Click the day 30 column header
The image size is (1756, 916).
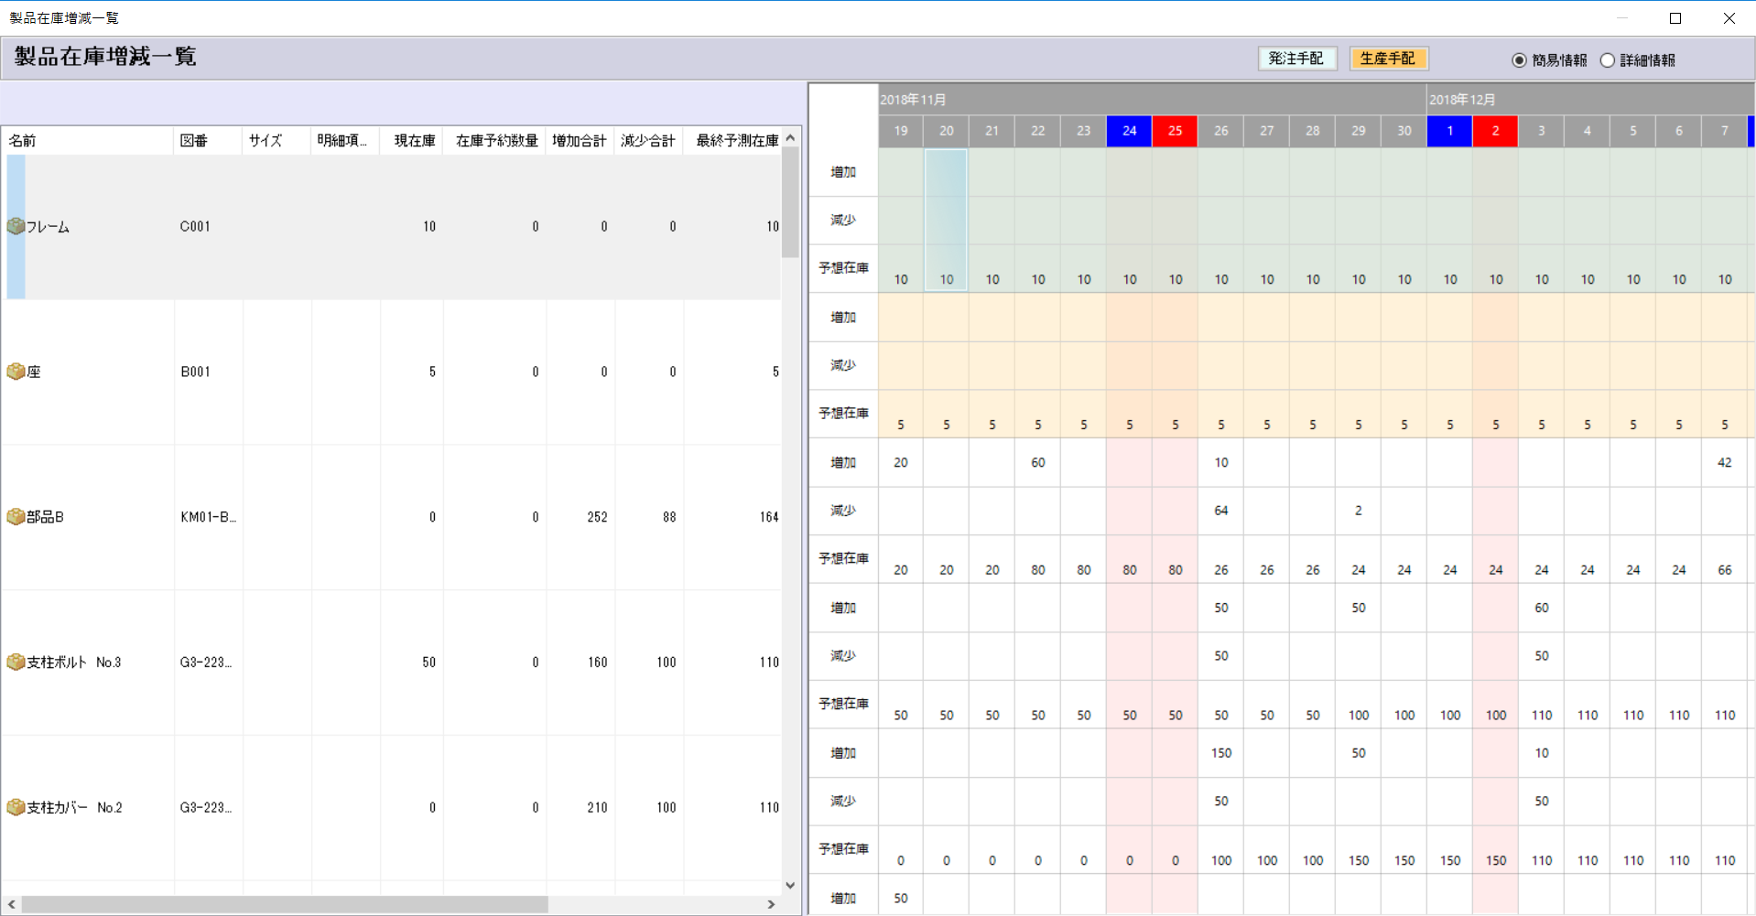1404,131
